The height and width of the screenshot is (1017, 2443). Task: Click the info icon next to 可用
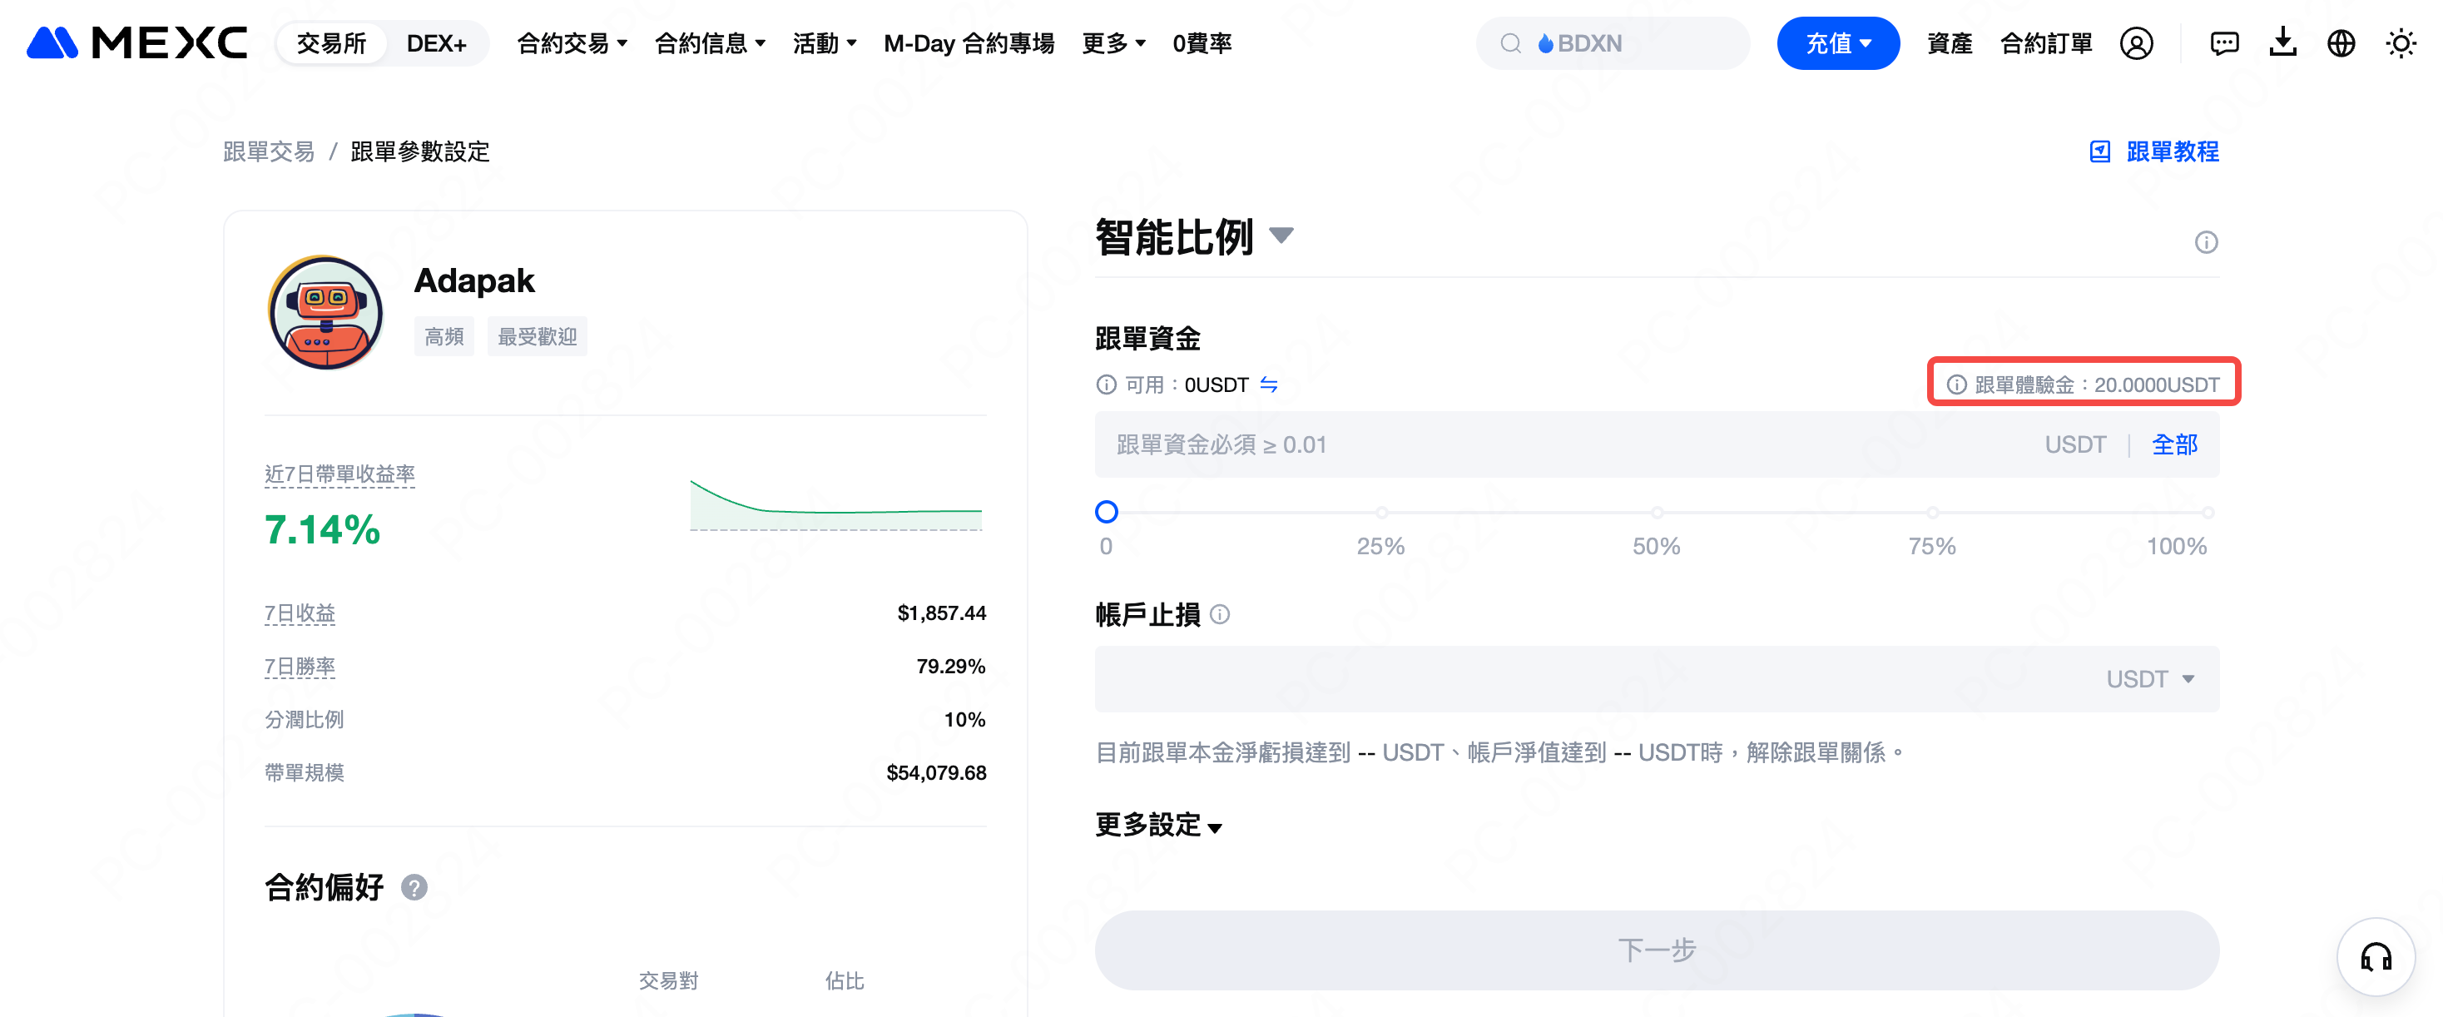point(1106,385)
